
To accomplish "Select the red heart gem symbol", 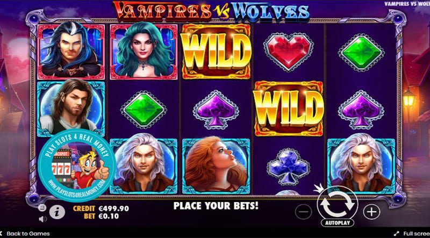I will [289, 52].
